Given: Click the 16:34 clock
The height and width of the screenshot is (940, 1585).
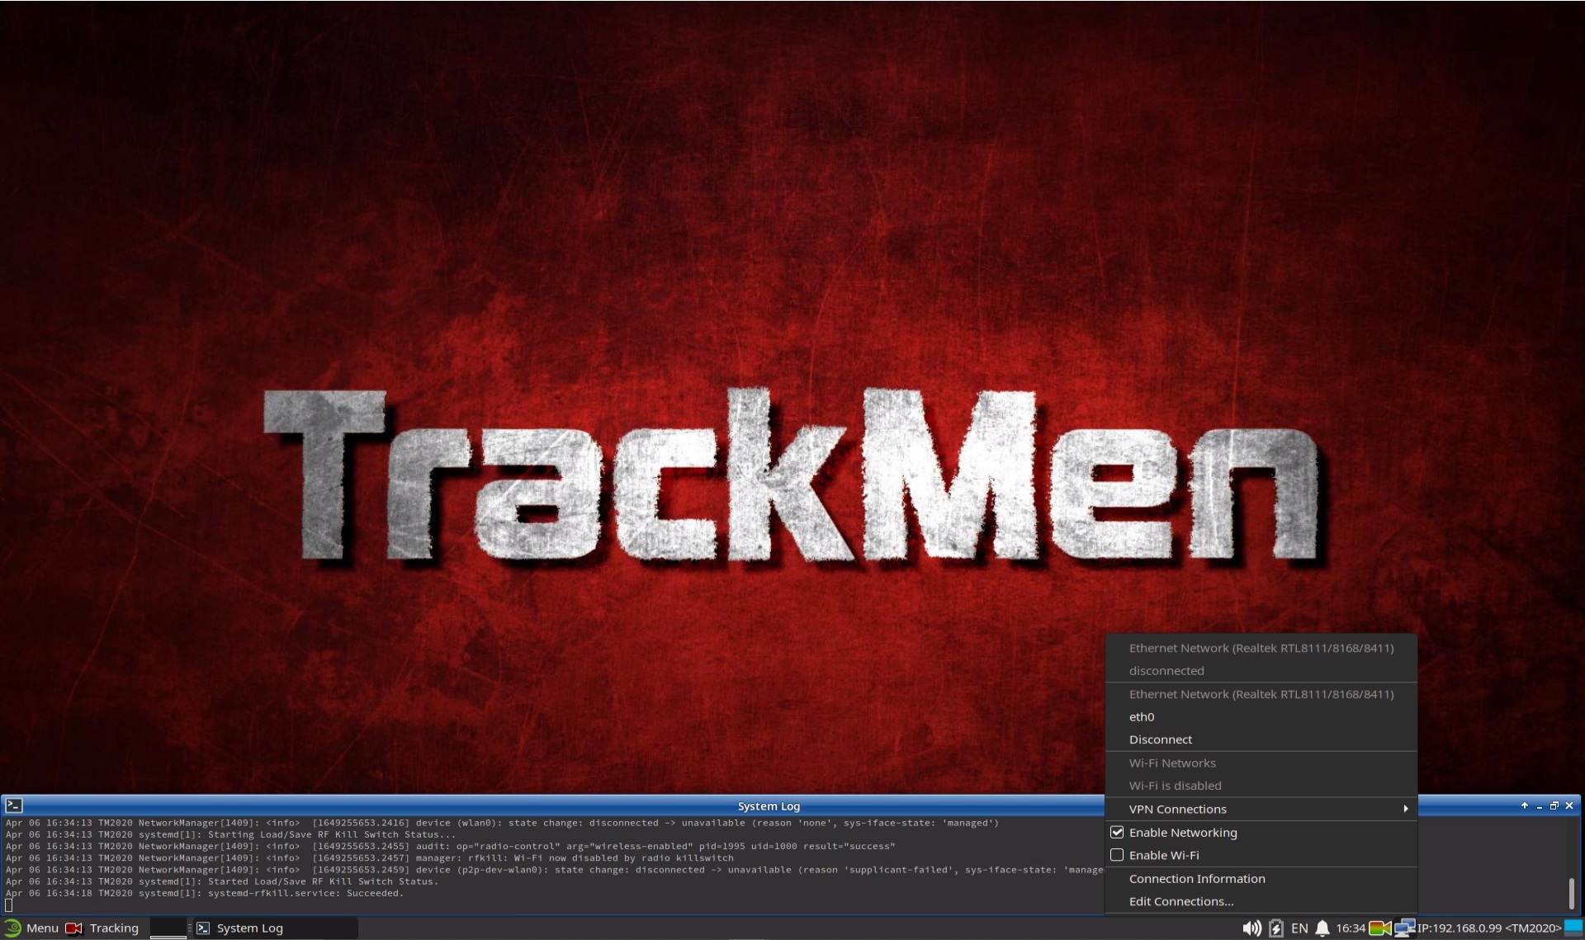Looking at the screenshot, I should point(1350,928).
